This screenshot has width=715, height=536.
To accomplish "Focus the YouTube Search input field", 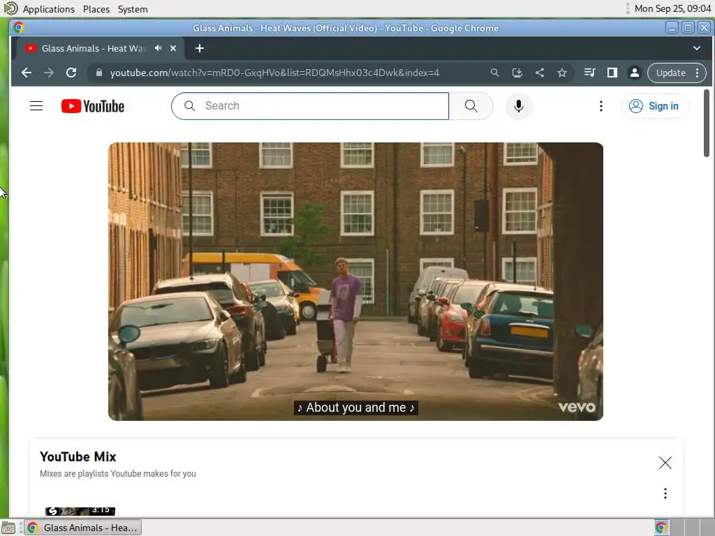I will [x=310, y=106].
